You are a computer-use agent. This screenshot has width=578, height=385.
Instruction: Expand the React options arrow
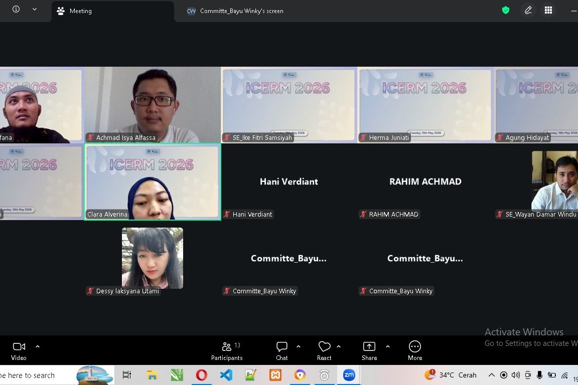pyautogui.click(x=339, y=346)
